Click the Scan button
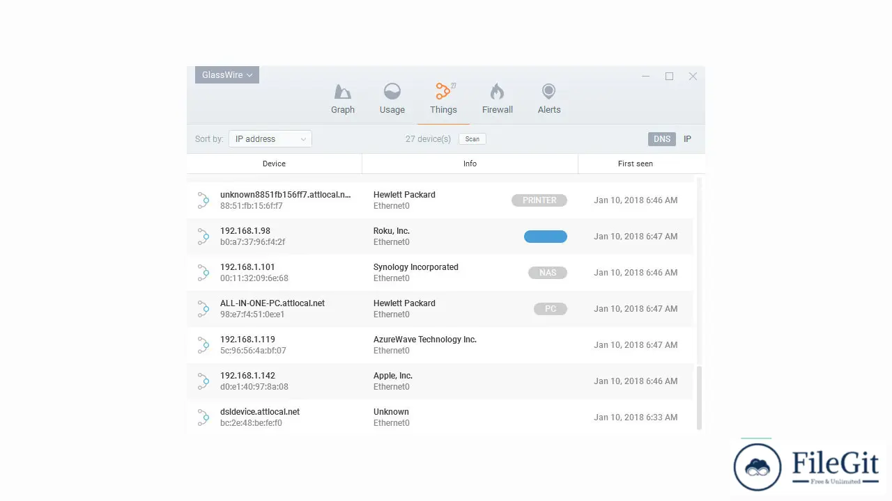 click(472, 139)
